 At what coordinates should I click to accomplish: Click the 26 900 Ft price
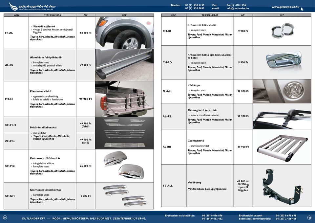(x=86, y=166)
